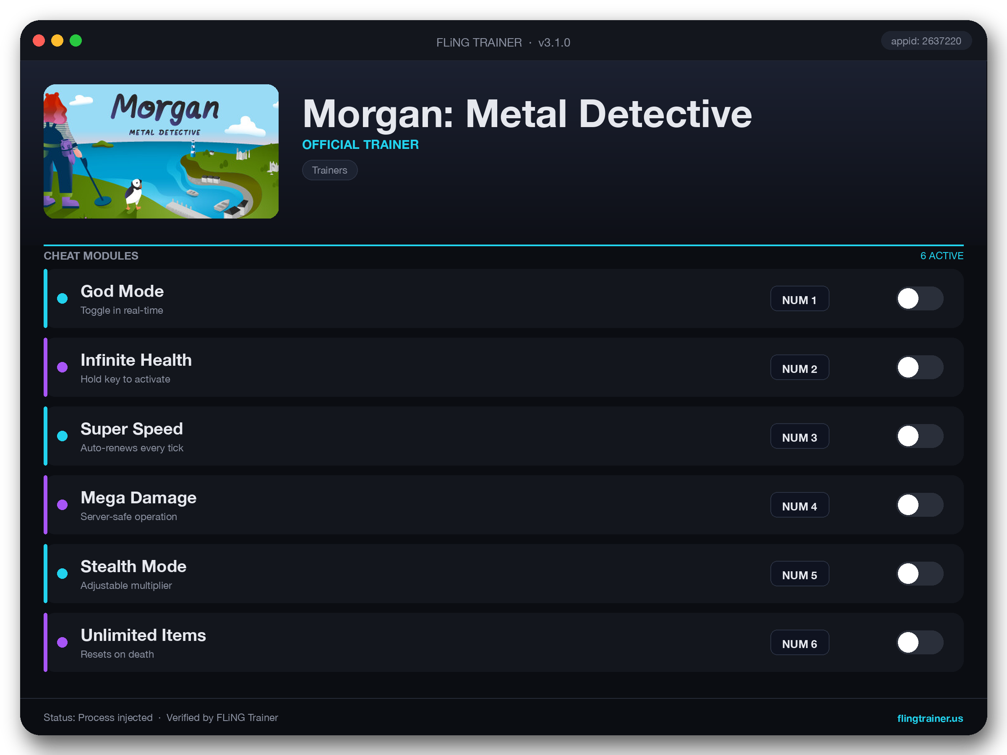1007x755 pixels.
Task: Click 'Auto-renews every tick' description
Action: 132,448
